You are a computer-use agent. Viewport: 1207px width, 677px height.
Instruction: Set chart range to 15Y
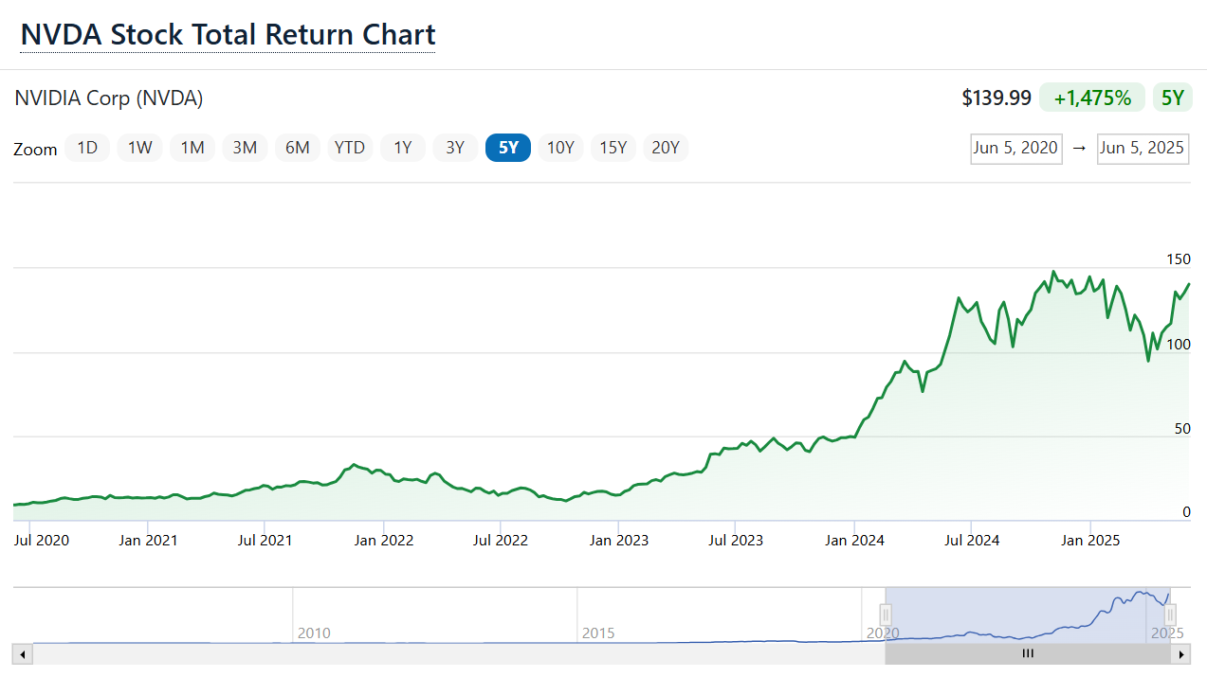tap(613, 148)
